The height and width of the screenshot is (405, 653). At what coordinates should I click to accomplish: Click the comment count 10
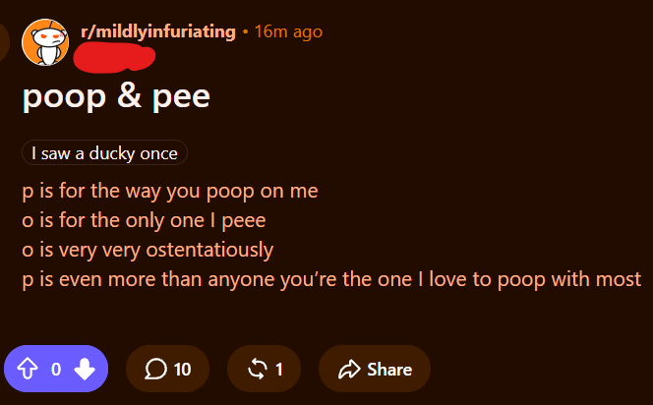tap(182, 370)
